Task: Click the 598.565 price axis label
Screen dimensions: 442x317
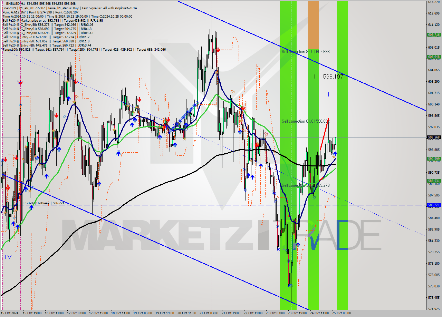Action: (434, 115)
